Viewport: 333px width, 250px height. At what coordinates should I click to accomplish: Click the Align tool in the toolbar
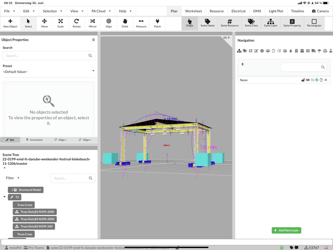(x=109, y=24)
